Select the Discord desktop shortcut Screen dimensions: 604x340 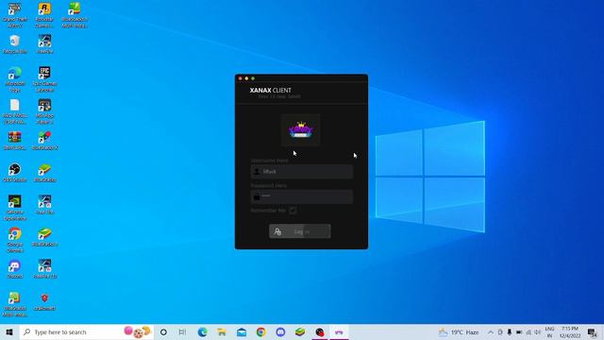point(15,268)
